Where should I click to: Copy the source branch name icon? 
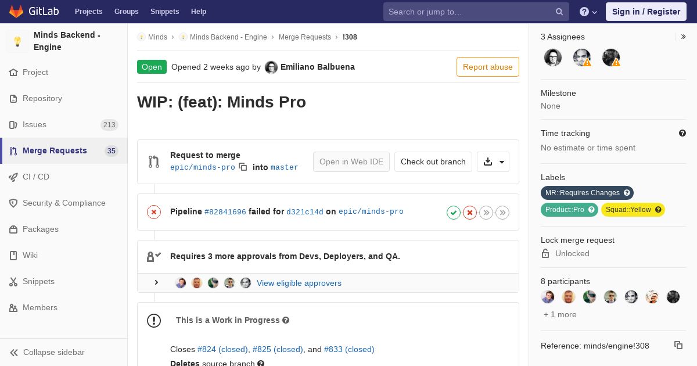point(243,167)
